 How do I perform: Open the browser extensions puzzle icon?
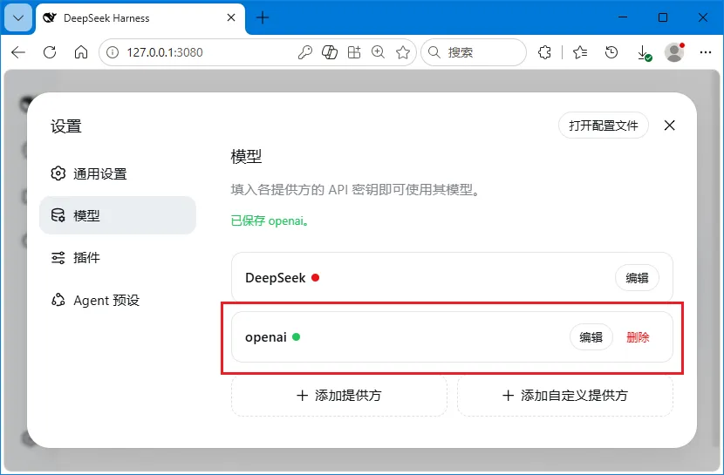tap(544, 52)
